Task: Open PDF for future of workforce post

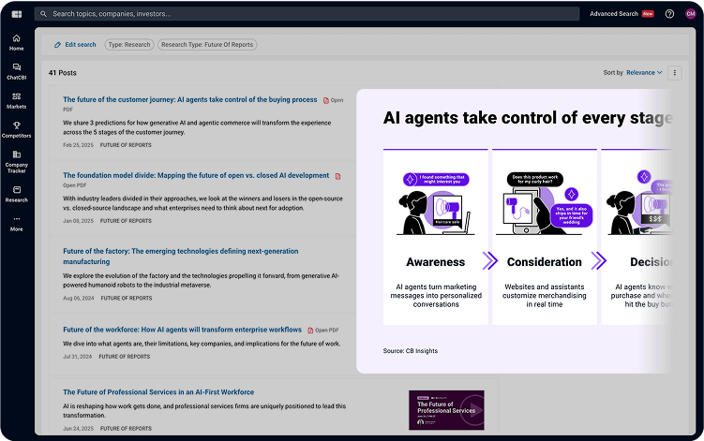Action: [322, 331]
